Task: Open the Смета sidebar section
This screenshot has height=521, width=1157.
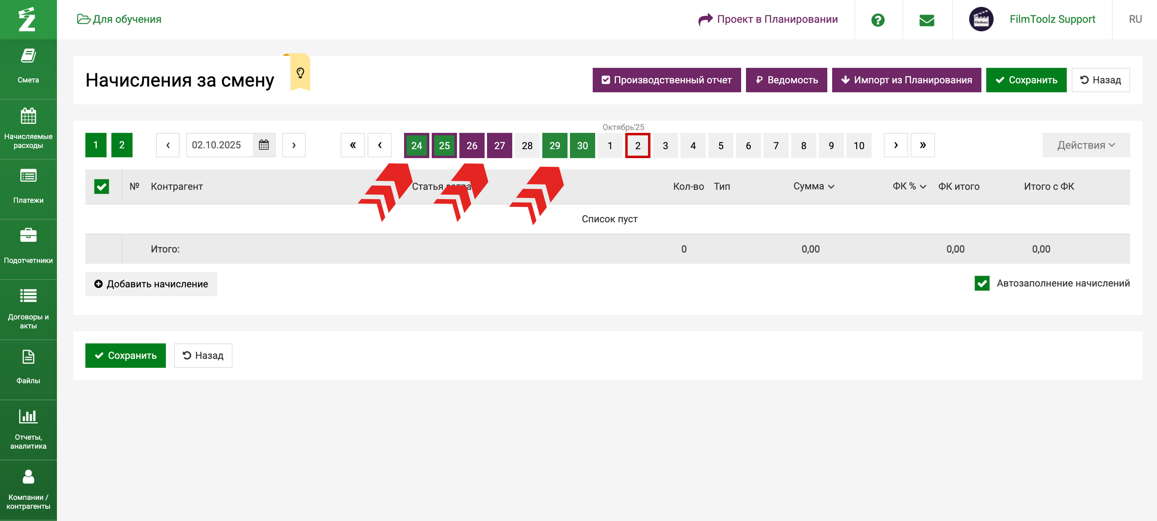Action: (28, 66)
